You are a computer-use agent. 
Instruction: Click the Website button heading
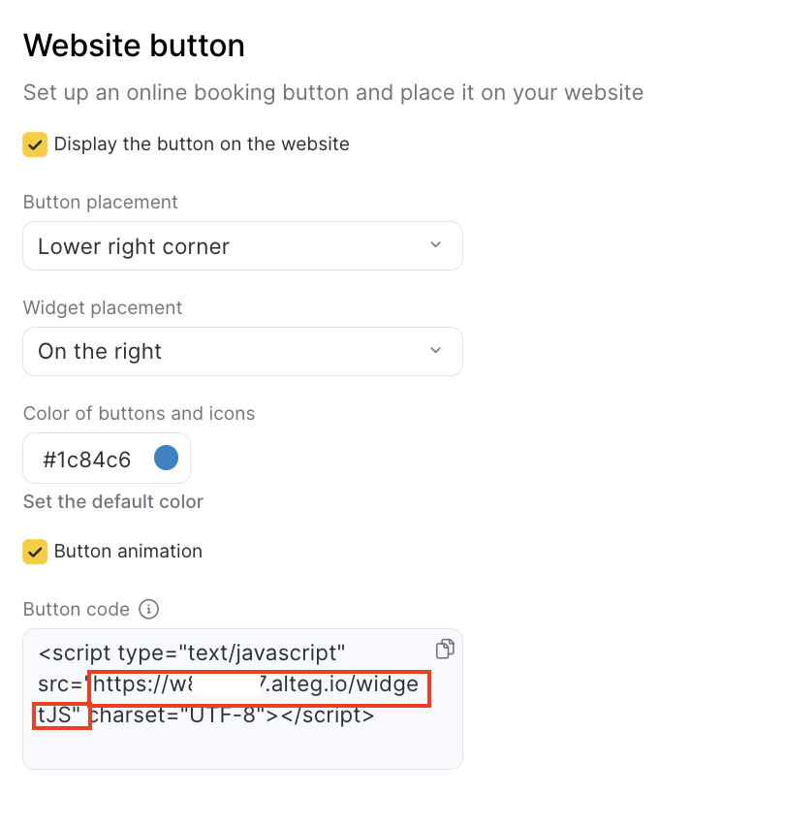pos(134,46)
